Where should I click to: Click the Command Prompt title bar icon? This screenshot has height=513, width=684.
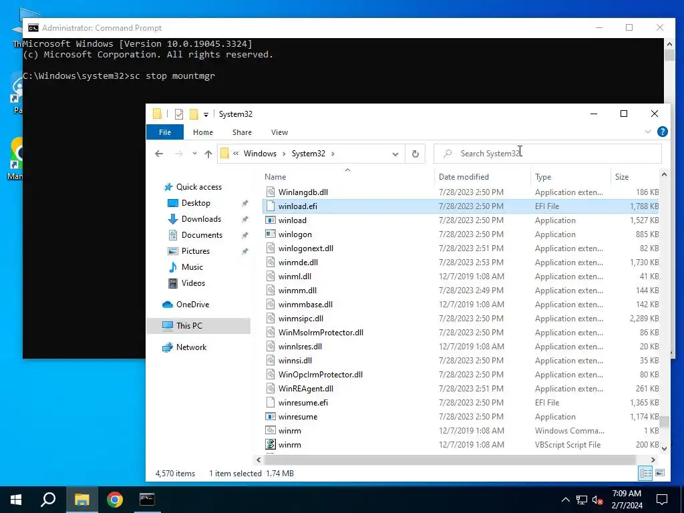click(x=33, y=28)
